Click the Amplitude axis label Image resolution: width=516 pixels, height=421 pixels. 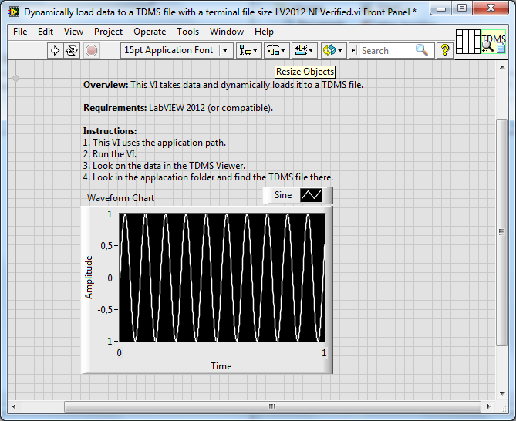[89, 278]
